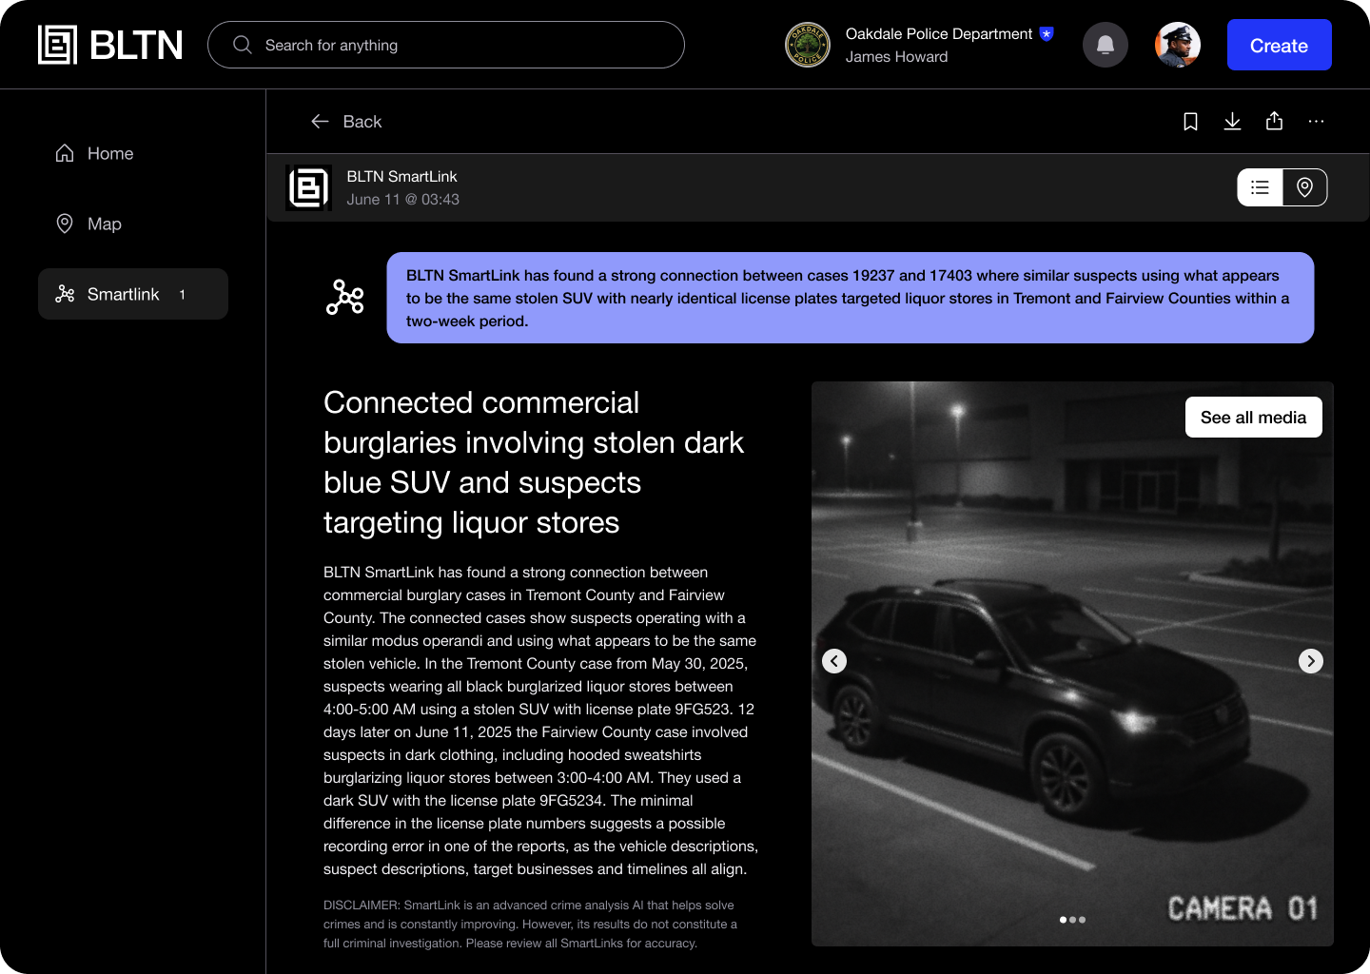This screenshot has width=1370, height=974.
Task: Select Smartlink in sidebar
Action: pos(133,294)
